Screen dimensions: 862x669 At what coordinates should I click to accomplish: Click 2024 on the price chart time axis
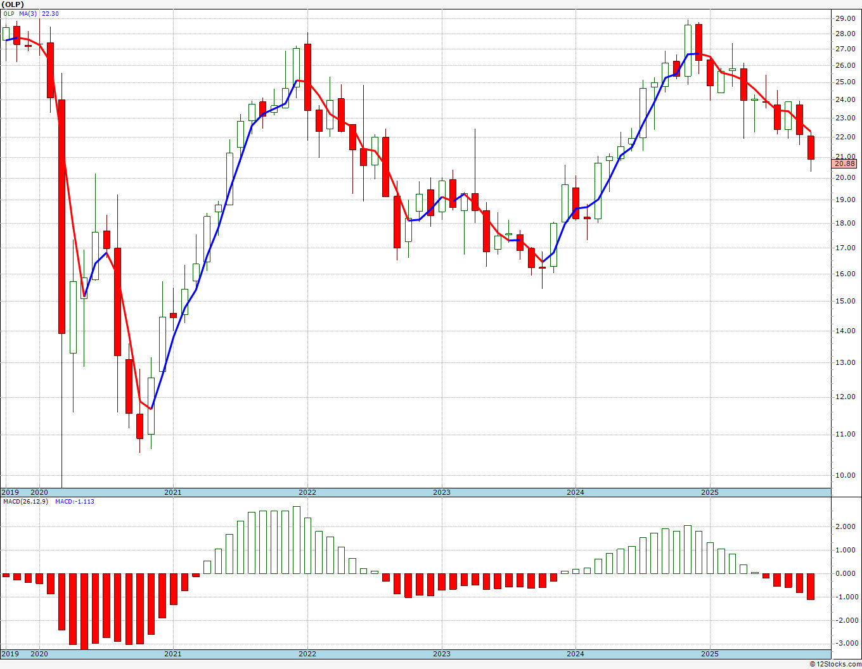point(576,492)
